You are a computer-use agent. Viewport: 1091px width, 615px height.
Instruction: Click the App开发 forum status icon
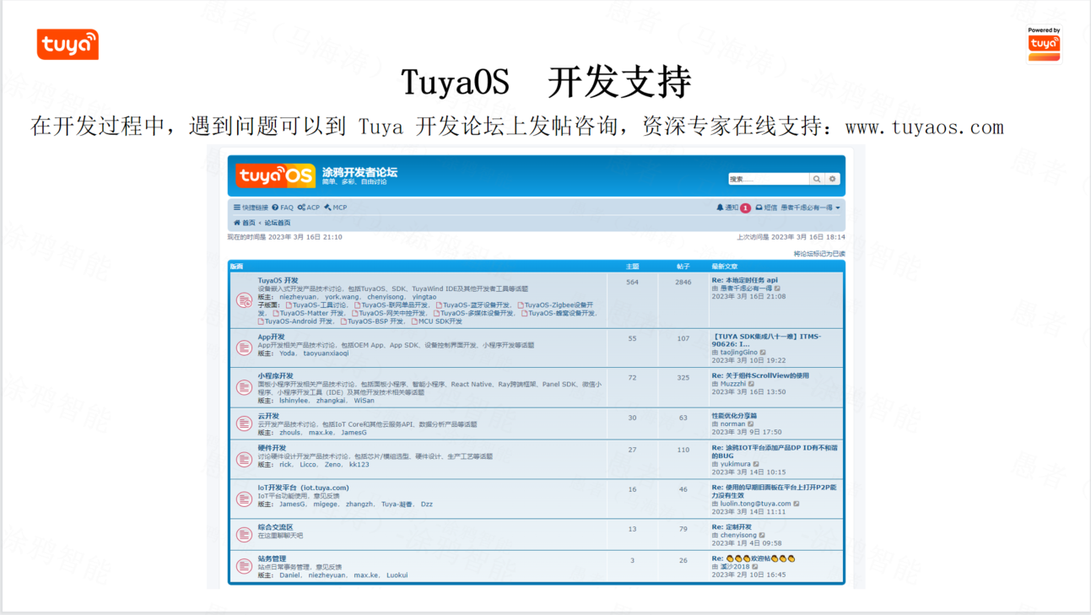[x=244, y=348]
